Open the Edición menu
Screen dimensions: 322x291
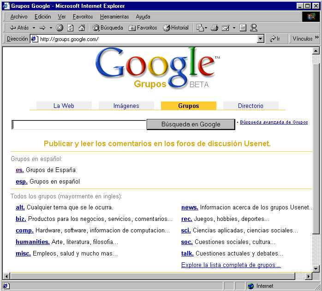coord(43,17)
